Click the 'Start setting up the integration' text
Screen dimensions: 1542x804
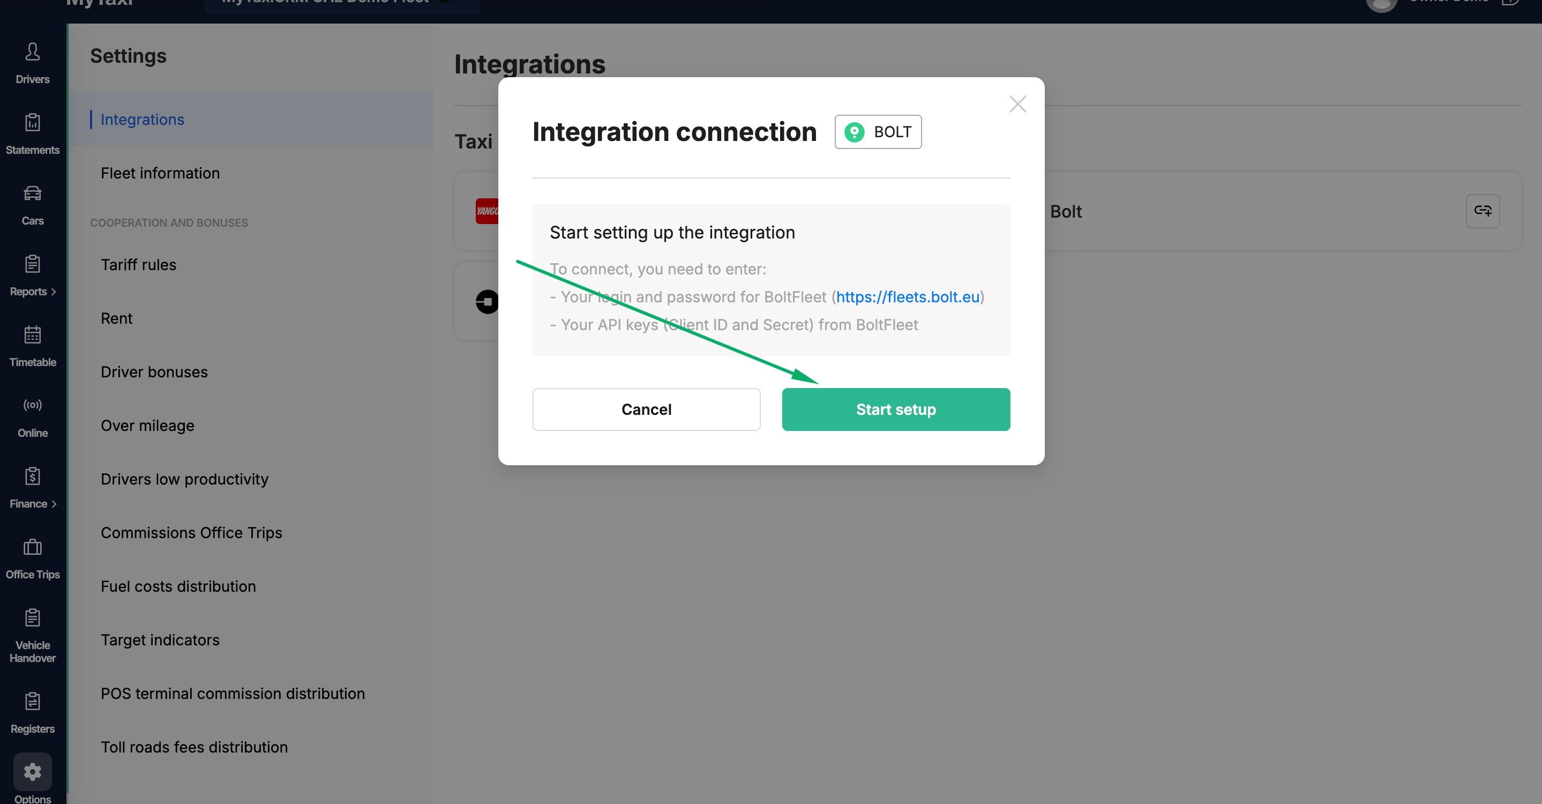672,232
